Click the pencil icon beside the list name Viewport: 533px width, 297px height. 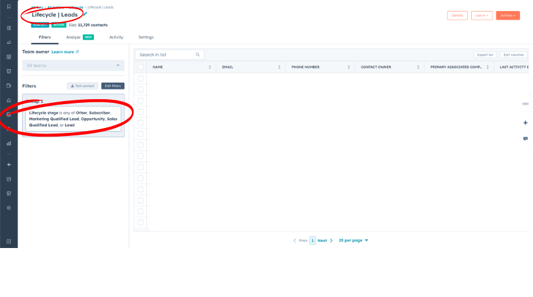click(85, 14)
